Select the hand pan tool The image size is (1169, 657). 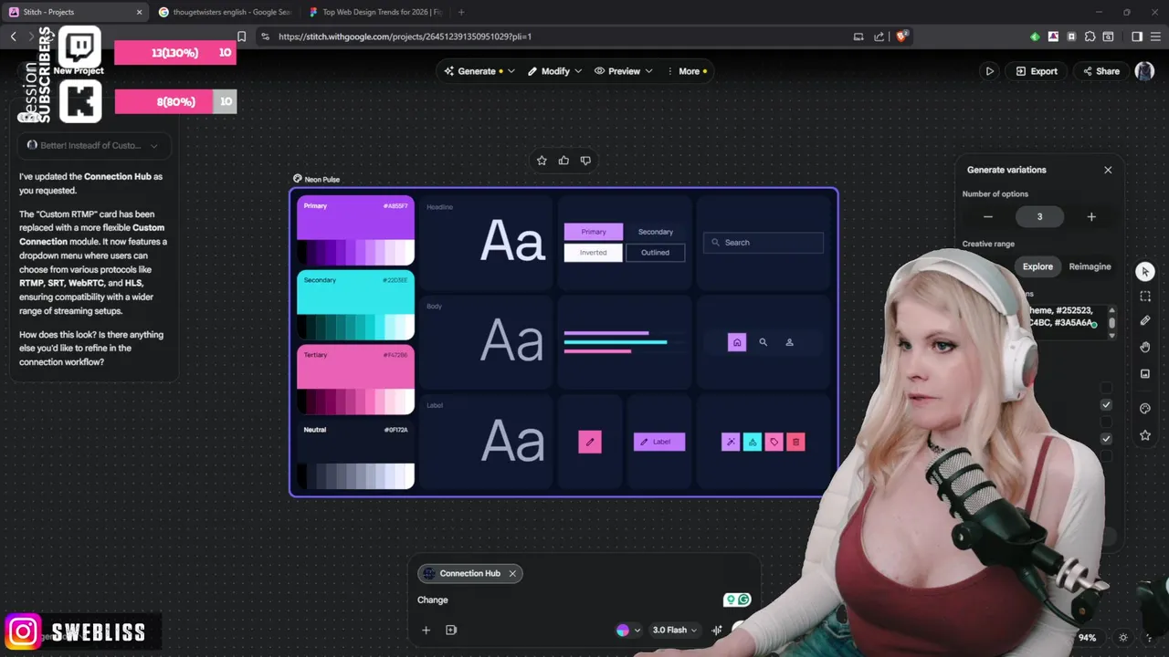click(x=1145, y=347)
